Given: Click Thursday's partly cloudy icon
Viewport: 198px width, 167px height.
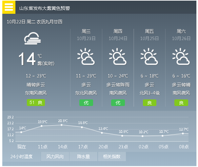Looking at the screenshot, I should pyautogui.click(x=118, y=56).
